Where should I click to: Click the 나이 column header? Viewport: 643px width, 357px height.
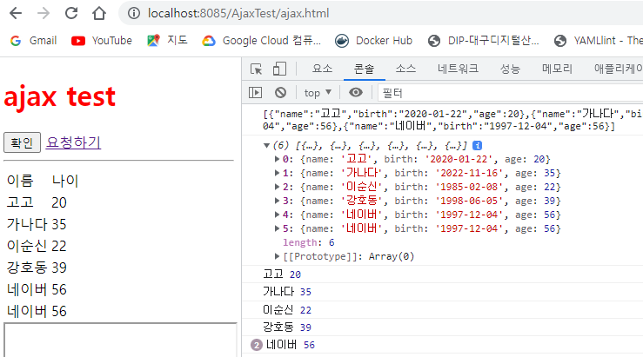(64, 181)
